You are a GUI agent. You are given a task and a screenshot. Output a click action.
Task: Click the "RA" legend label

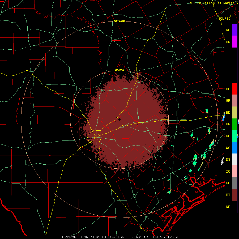click(228, 136)
